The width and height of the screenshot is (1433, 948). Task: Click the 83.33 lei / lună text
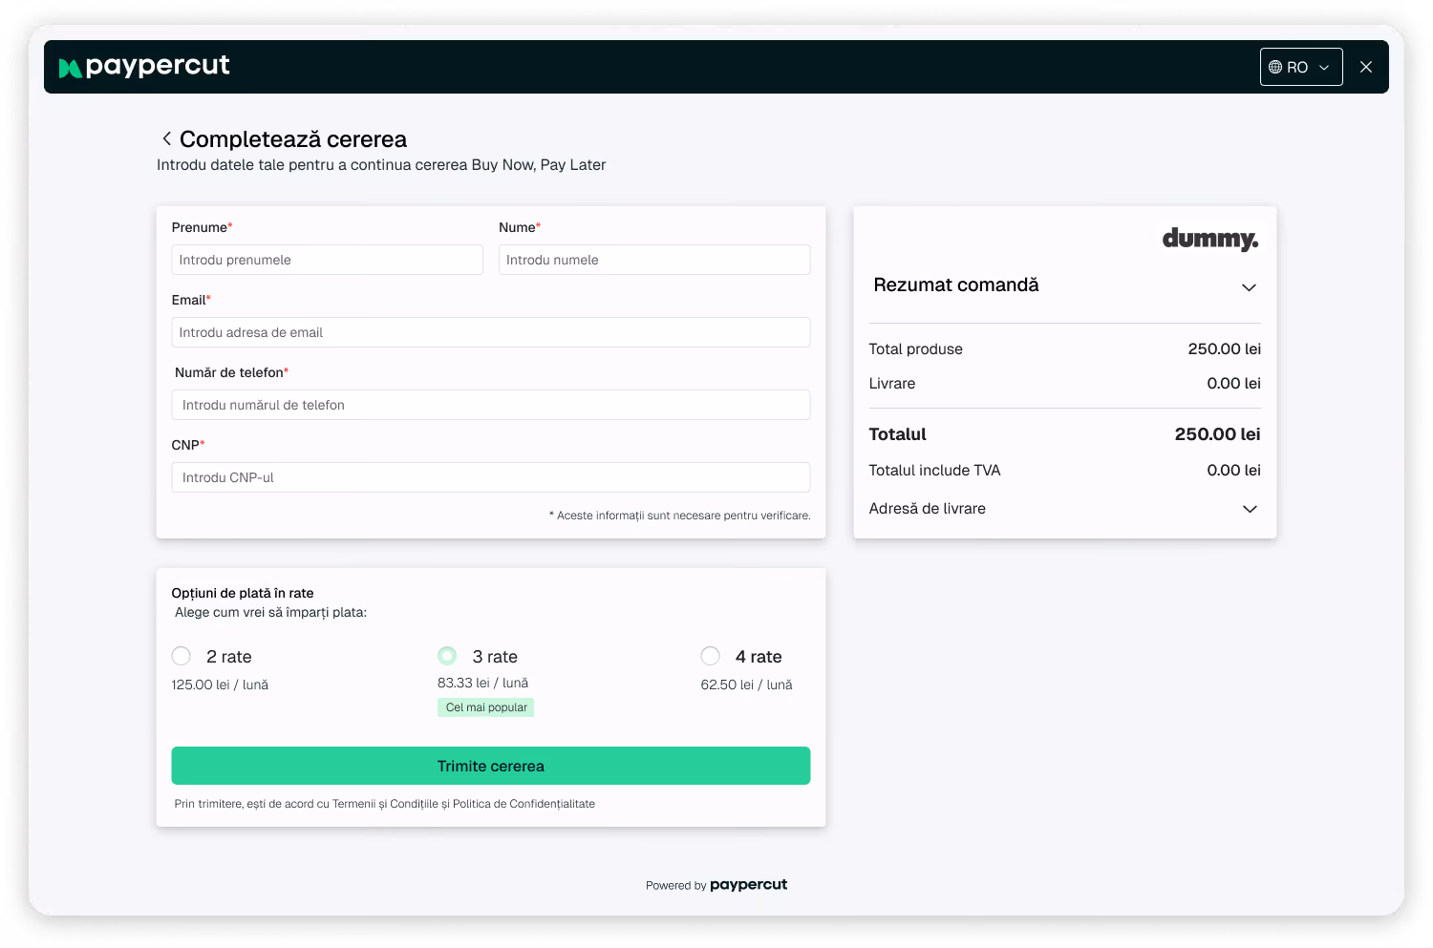point(482,683)
